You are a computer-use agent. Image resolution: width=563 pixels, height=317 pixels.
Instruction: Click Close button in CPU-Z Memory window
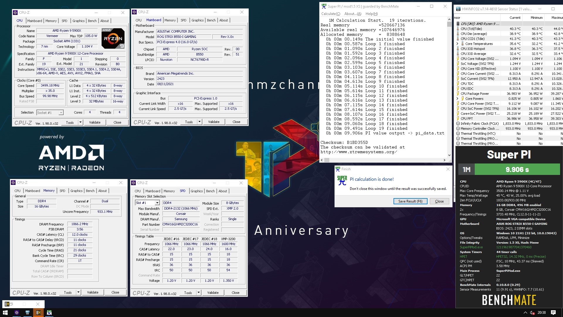[115, 292]
